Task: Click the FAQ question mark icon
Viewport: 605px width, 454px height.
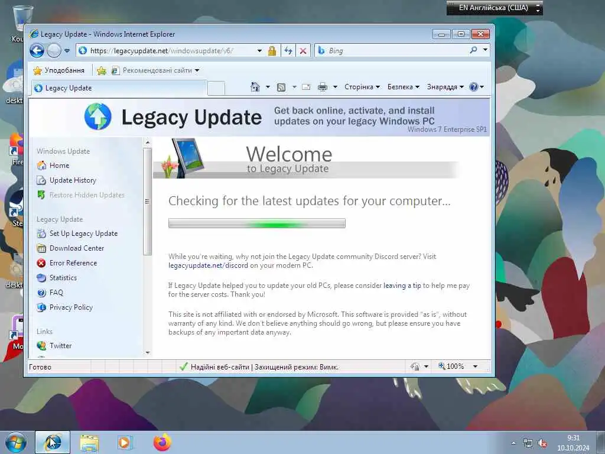Action: tap(41, 293)
